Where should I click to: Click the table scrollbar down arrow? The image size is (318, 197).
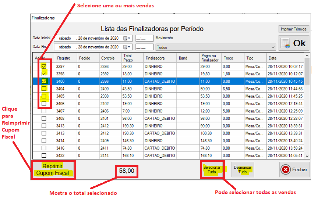coord(307,156)
